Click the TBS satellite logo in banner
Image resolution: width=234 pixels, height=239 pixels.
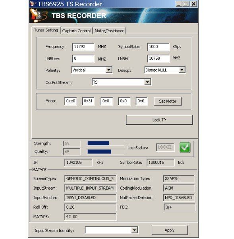click(x=39, y=16)
